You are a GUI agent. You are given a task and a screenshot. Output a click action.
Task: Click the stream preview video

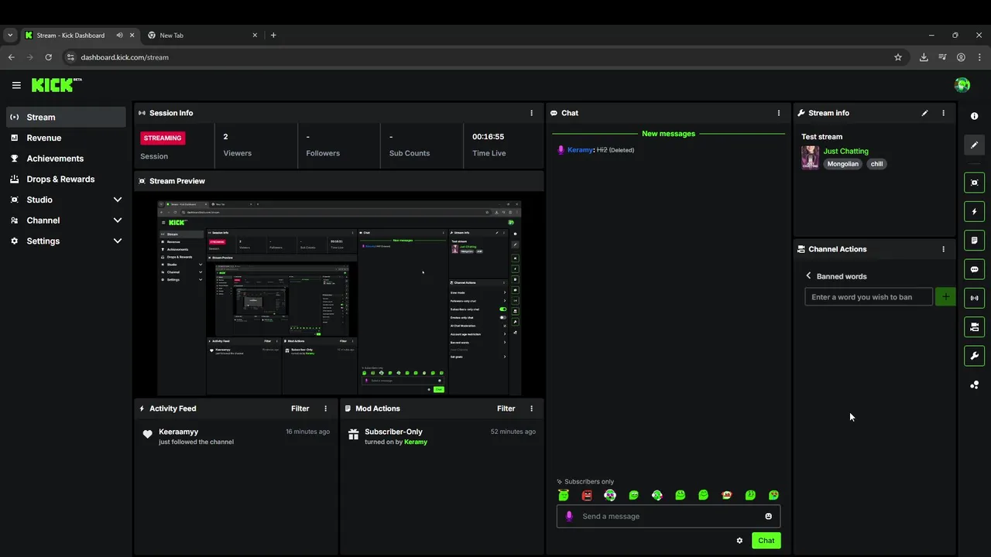pyautogui.click(x=339, y=297)
